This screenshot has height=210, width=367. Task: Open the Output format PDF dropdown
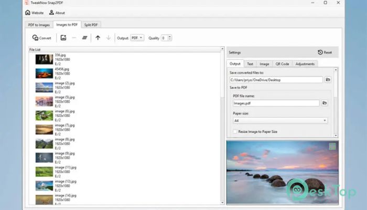[137, 38]
